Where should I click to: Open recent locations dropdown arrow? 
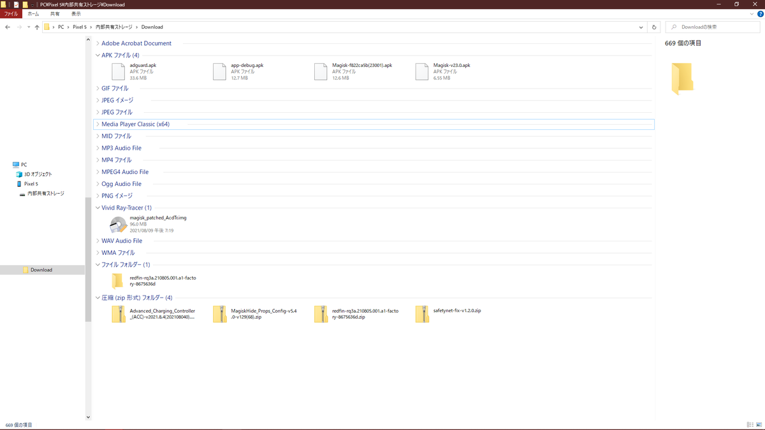pyautogui.click(x=29, y=27)
